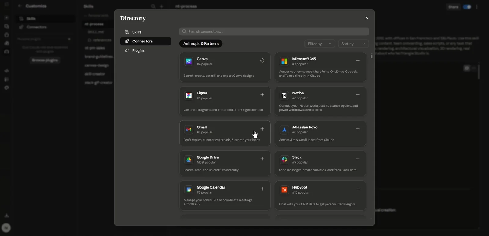Click the Slack logo icon

click(x=284, y=160)
